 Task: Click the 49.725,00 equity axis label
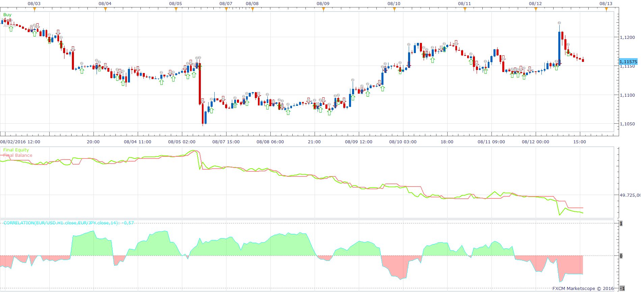point(630,195)
